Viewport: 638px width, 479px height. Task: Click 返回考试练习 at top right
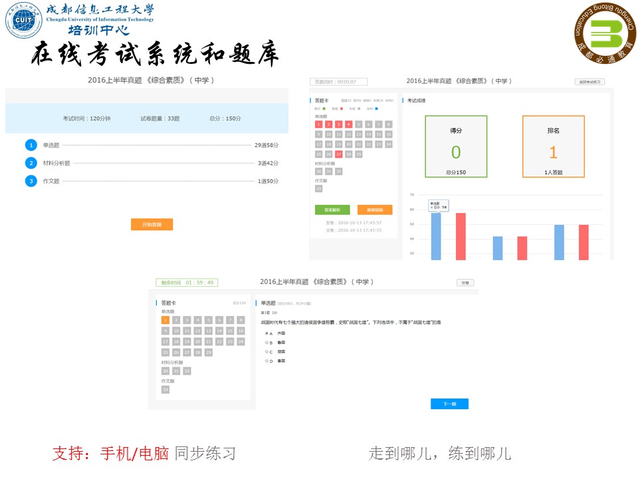pos(589,82)
